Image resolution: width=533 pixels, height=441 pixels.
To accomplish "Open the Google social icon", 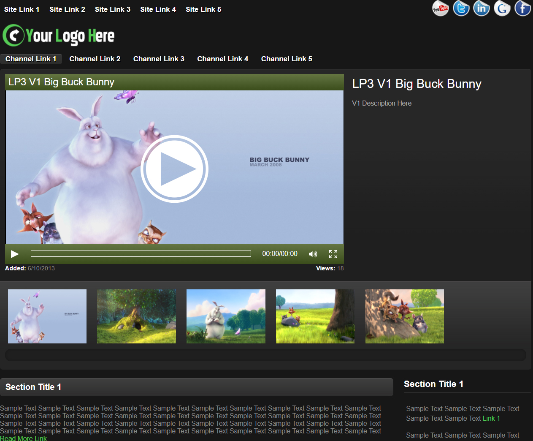I will click(502, 8).
